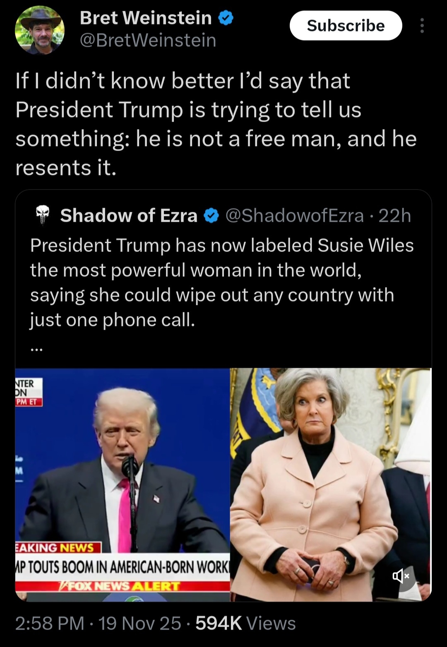447x647 pixels.
Task: Click the Shadow of Ezra display name
Action: click(x=129, y=216)
